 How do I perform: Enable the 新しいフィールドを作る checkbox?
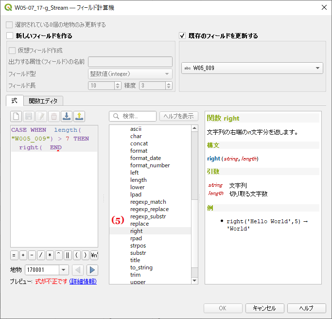tap(10, 36)
